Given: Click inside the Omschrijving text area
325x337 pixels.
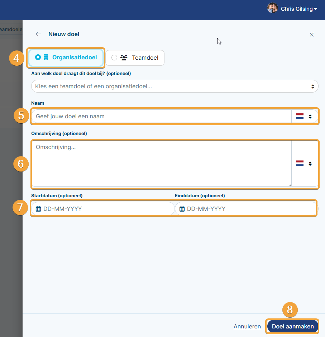Looking at the screenshot, I should [x=161, y=163].
